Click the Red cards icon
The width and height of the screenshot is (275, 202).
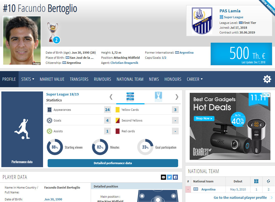118,131
